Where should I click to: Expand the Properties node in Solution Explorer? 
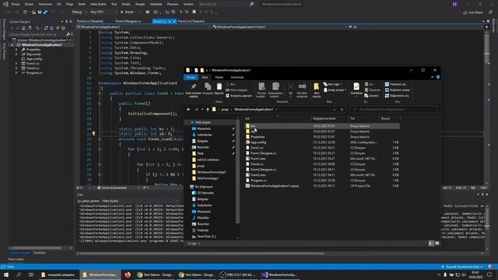point(16,50)
